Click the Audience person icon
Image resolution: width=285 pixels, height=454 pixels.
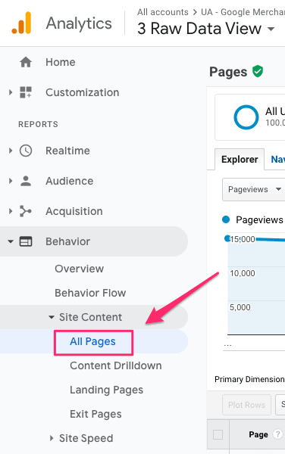26,181
